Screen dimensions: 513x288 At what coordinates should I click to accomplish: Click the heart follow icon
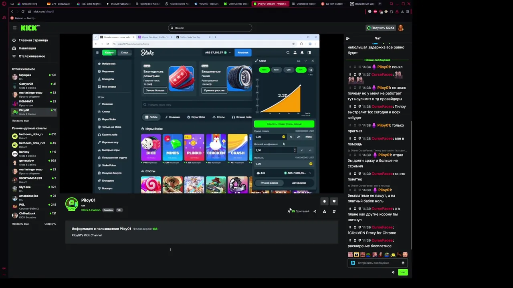tap(334, 201)
